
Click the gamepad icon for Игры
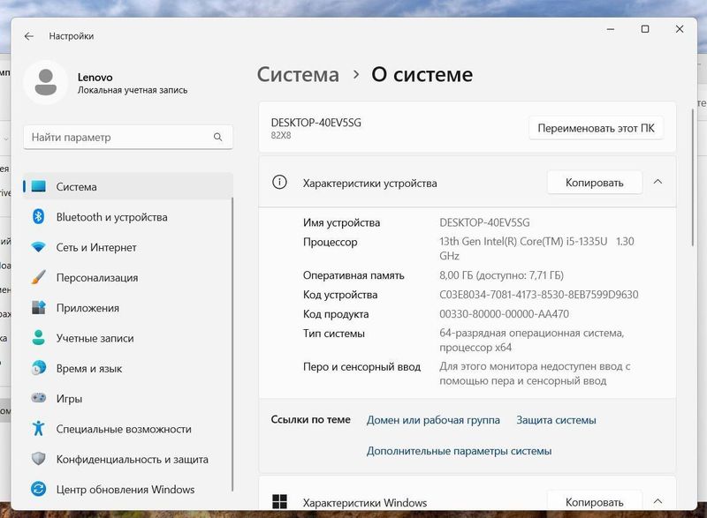click(38, 398)
